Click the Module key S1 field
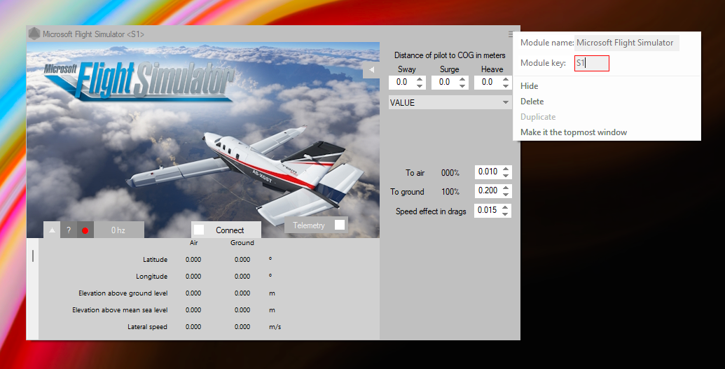 pyautogui.click(x=592, y=63)
